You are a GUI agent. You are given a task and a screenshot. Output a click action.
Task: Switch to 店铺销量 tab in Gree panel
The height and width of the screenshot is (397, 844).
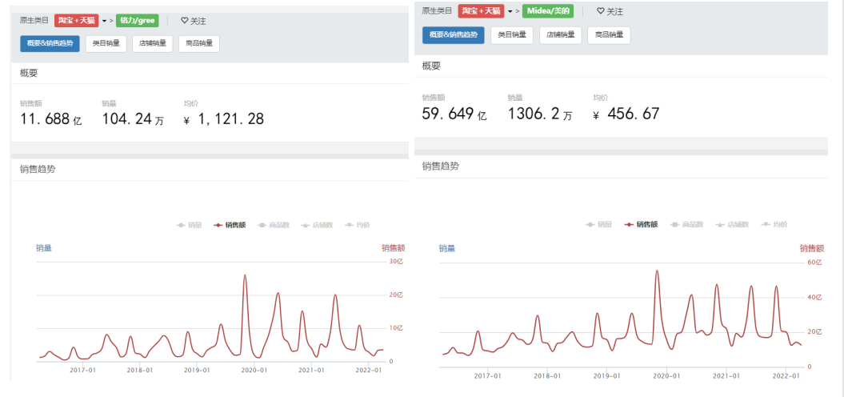(152, 44)
